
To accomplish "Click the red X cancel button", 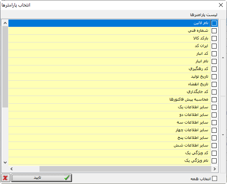I will point(6,178).
